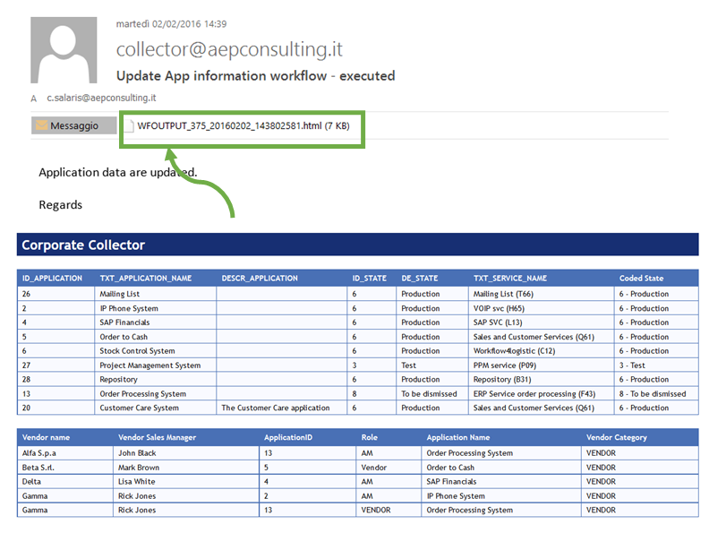Select the 'Delta' vendor cell

click(65, 481)
